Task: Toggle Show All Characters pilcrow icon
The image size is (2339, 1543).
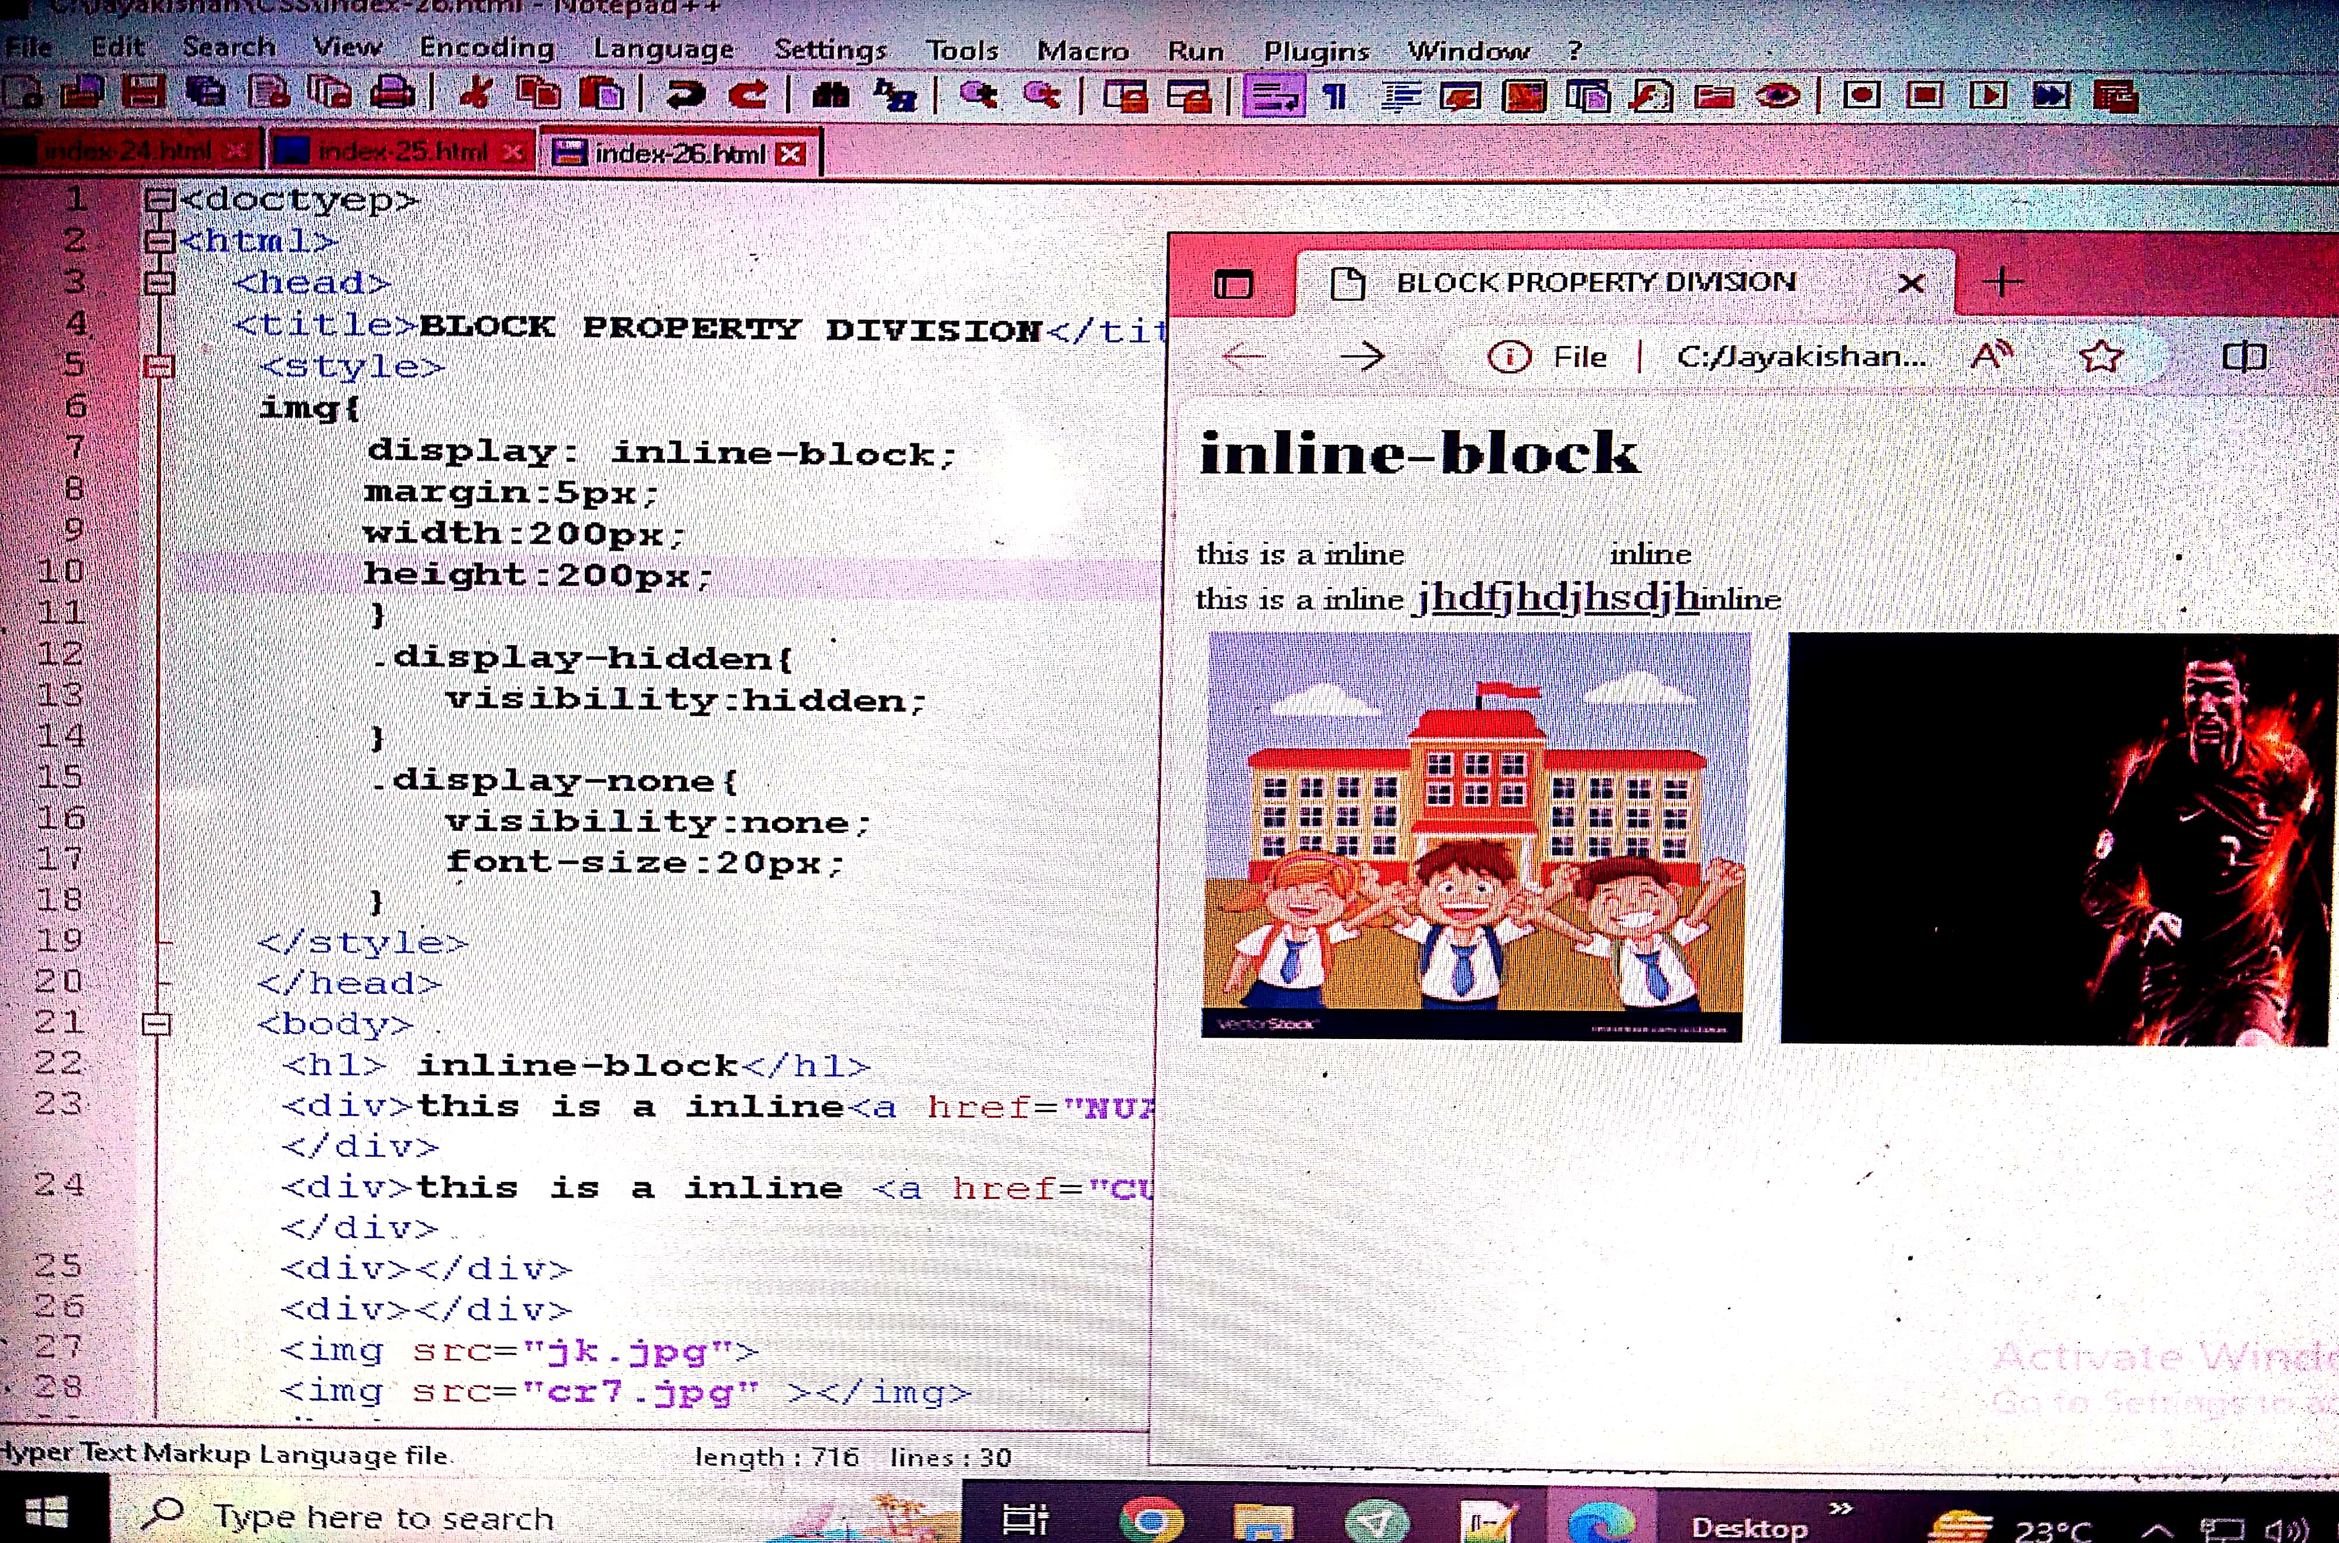Action: [1335, 97]
